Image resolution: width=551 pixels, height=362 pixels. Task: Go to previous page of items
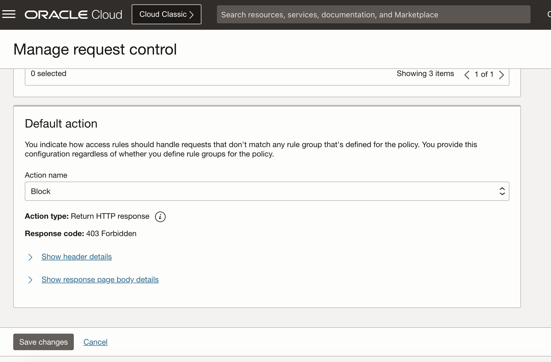pos(467,75)
